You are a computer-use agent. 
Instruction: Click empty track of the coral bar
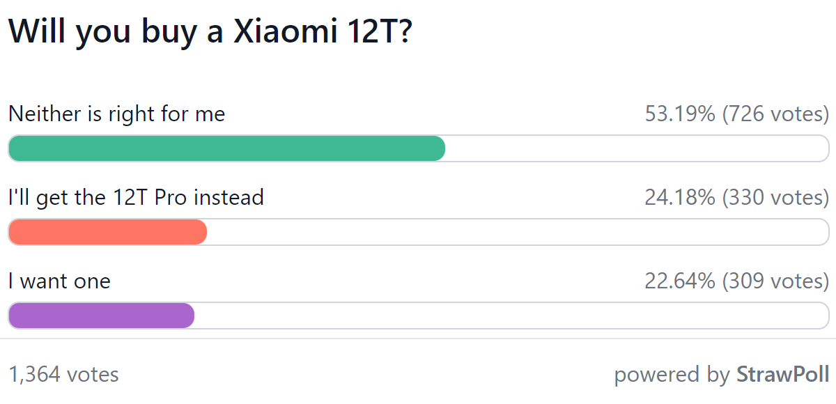tap(518, 232)
